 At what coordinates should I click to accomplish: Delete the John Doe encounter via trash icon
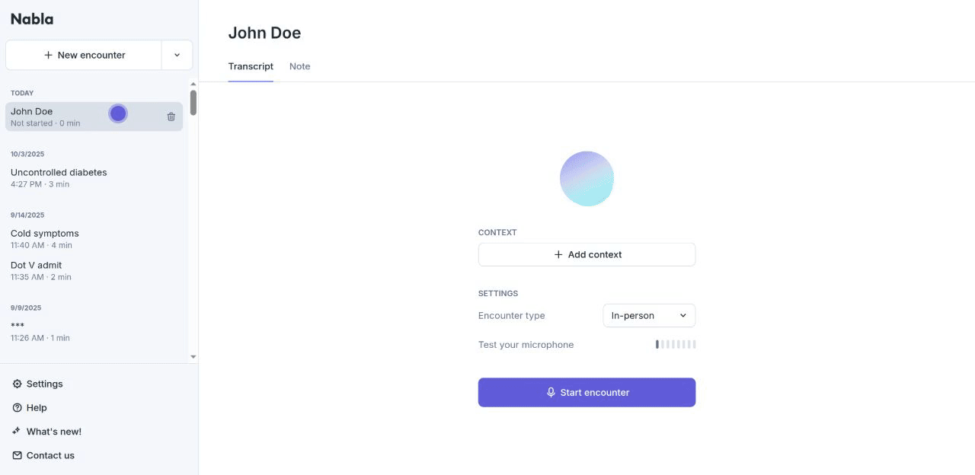(x=171, y=116)
